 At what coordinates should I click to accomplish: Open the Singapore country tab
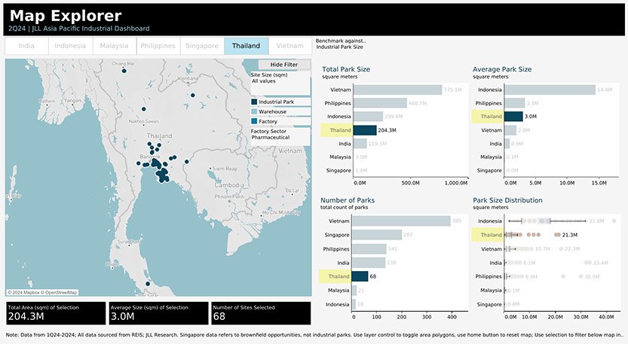(202, 46)
